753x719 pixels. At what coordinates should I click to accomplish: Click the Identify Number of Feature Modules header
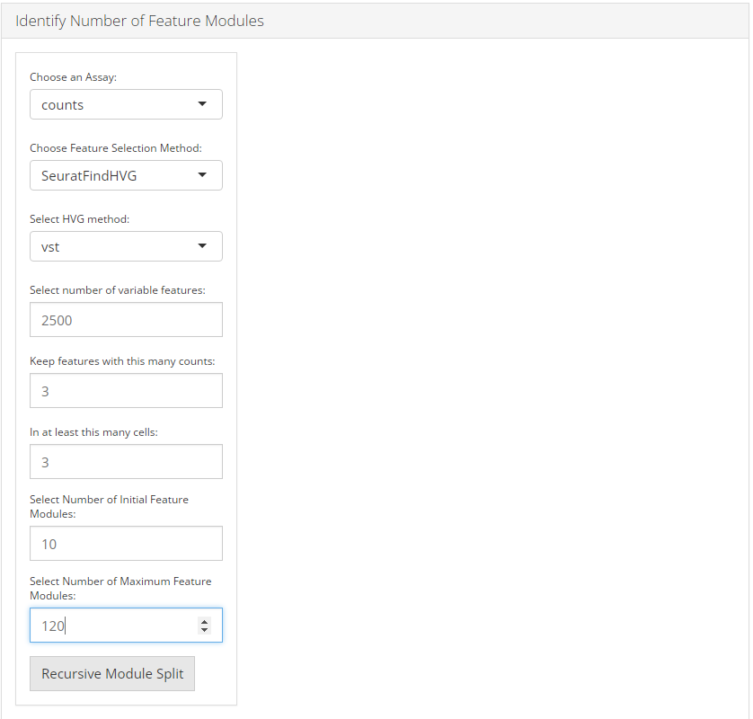(x=139, y=21)
